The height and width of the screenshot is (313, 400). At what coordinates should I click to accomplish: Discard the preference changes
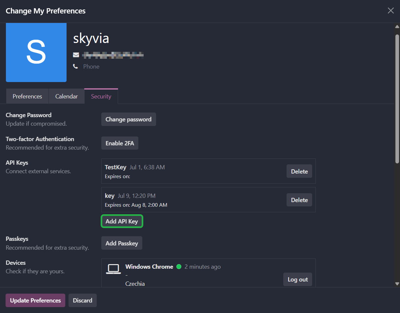click(x=83, y=300)
